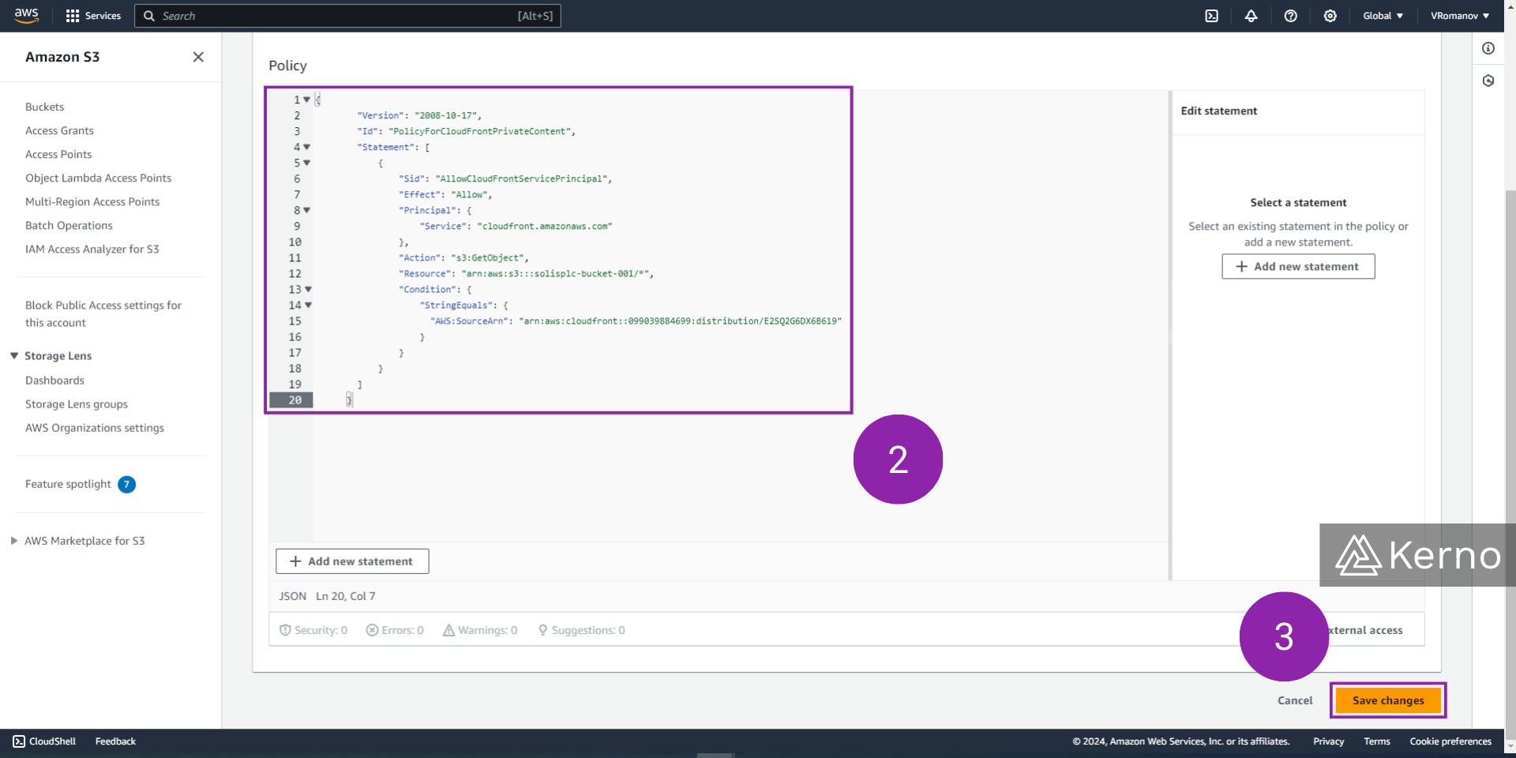Screen dimensions: 1516x758
Task: Open the hexagon tools icon on right edge
Action: click(x=1488, y=81)
